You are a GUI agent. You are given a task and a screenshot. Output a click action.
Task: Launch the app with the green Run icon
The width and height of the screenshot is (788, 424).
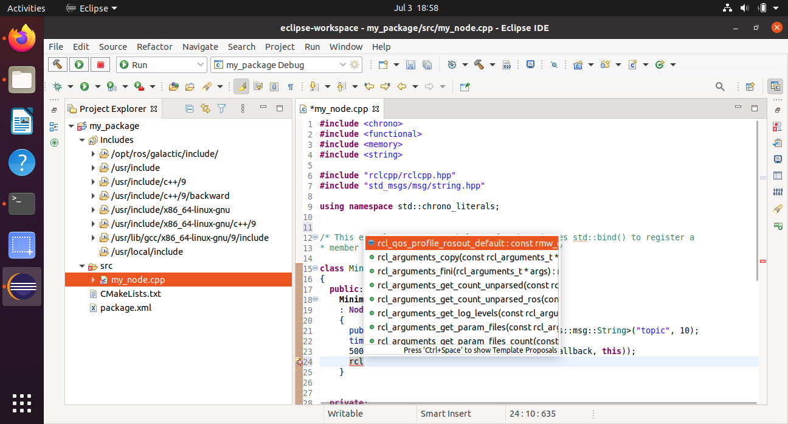pos(78,64)
